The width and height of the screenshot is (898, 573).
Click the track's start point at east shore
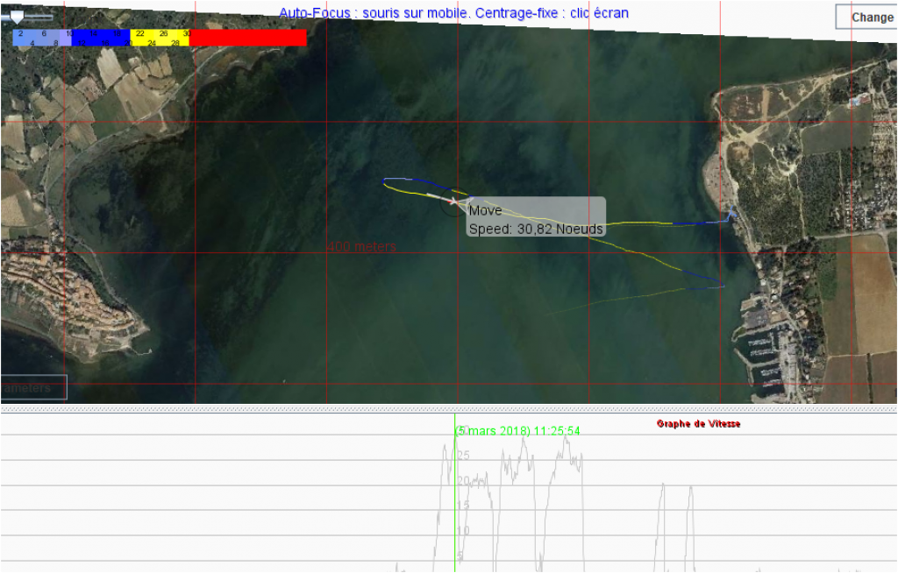[732, 216]
